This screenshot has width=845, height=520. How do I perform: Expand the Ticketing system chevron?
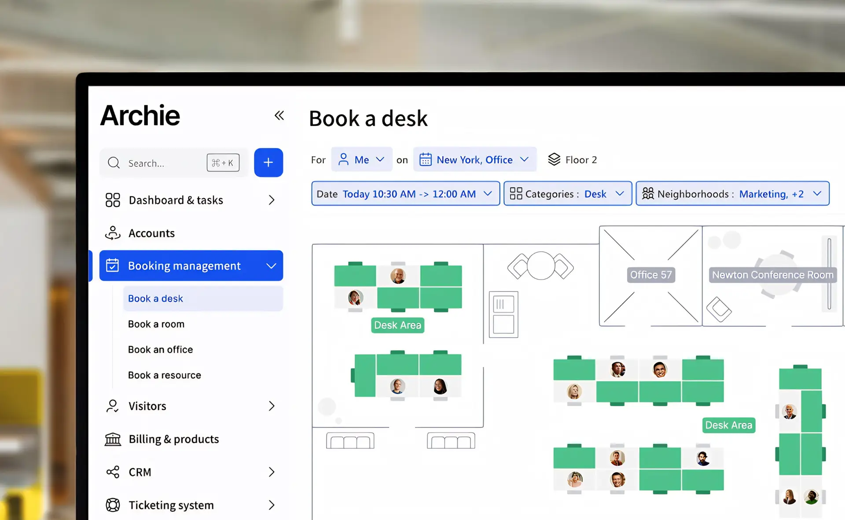[x=272, y=505]
